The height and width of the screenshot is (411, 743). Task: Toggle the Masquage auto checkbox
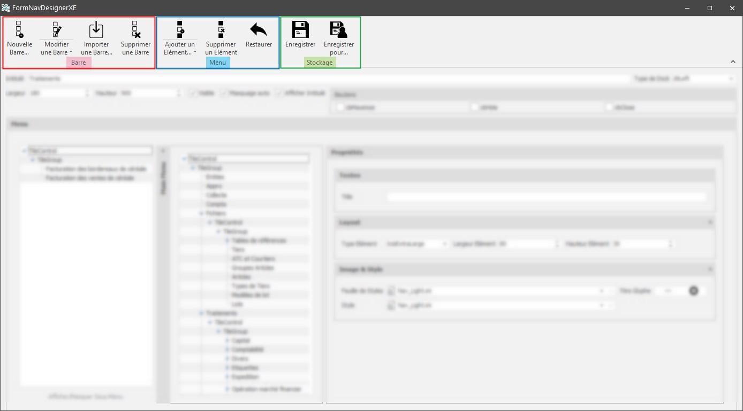tap(225, 93)
